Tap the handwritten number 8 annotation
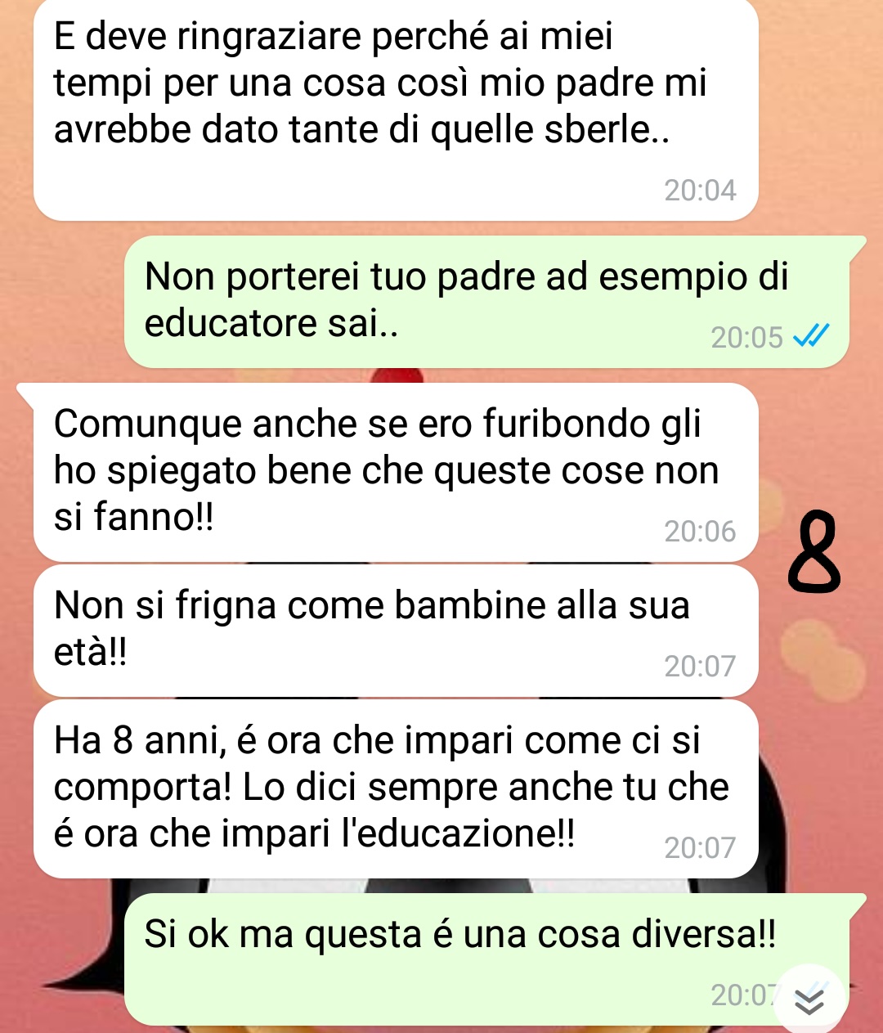883x1033 pixels. point(814,551)
